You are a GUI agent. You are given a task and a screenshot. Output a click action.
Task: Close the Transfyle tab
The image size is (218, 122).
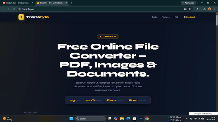pos(66,3)
